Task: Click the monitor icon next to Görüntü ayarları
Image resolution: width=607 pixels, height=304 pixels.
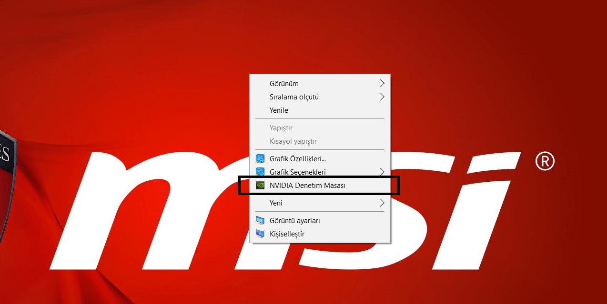Action: click(261, 220)
